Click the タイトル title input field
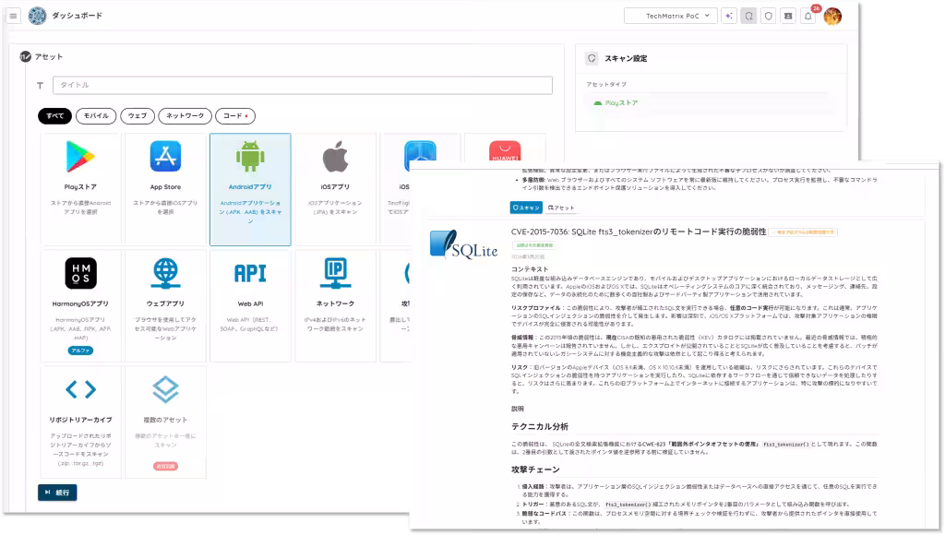 pyautogui.click(x=303, y=85)
